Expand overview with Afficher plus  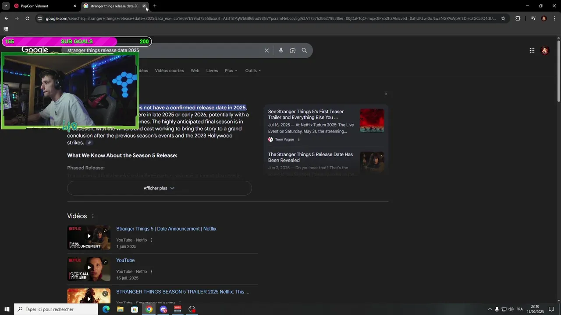coord(159,188)
